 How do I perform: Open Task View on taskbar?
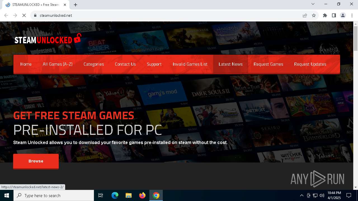coord(101,195)
